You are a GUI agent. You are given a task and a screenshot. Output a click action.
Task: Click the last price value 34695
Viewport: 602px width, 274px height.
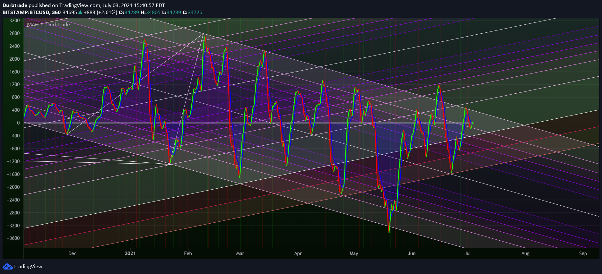[70, 13]
